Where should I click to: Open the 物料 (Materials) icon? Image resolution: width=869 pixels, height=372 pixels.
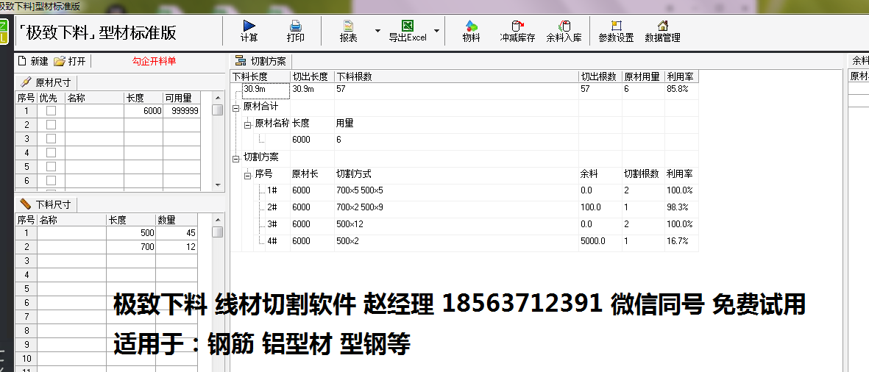[x=471, y=26]
